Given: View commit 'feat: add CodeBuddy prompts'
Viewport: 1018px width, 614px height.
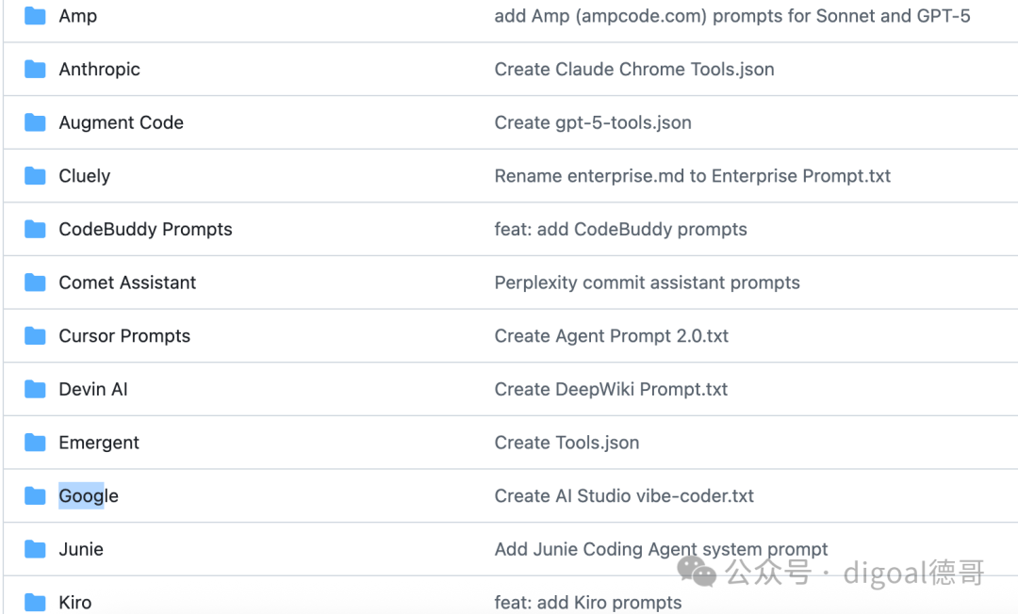Looking at the screenshot, I should point(620,229).
